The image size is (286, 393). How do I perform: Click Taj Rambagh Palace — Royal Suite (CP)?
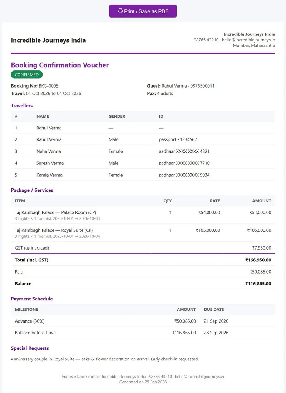point(54,230)
